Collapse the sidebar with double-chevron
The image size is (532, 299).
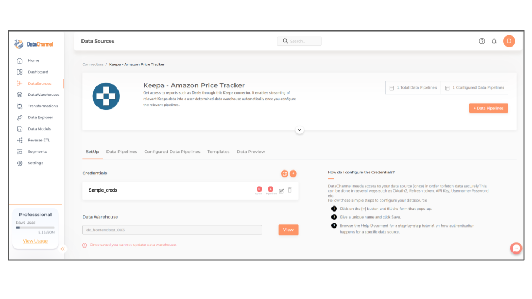tap(63, 249)
